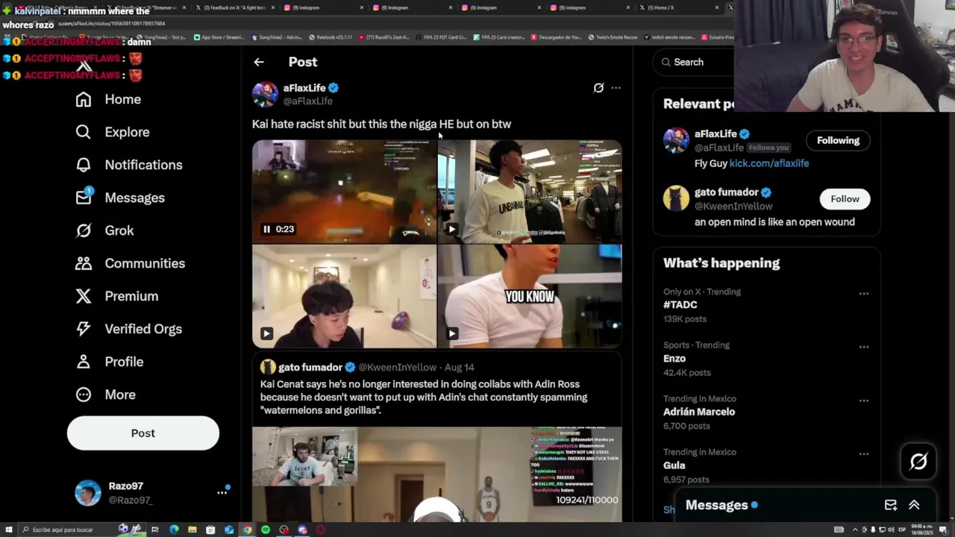Open the quoted gato fumador post text
This screenshot has width=955, height=537.
[x=424, y=398]
